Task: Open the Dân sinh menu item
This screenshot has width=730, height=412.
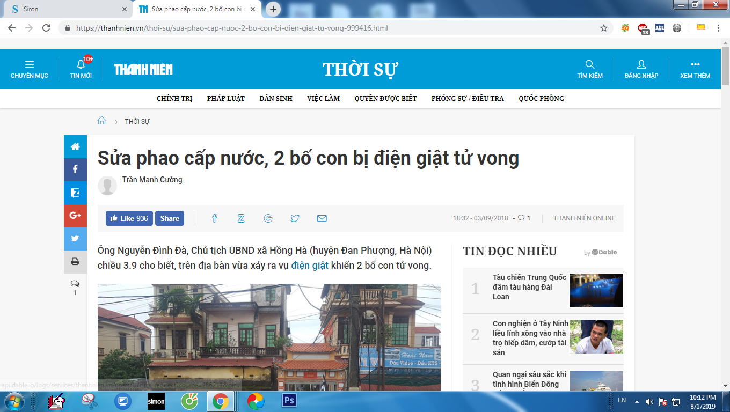Action: 276,98
